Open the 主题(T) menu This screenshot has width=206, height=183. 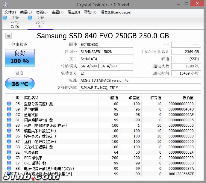click(57, 12)
